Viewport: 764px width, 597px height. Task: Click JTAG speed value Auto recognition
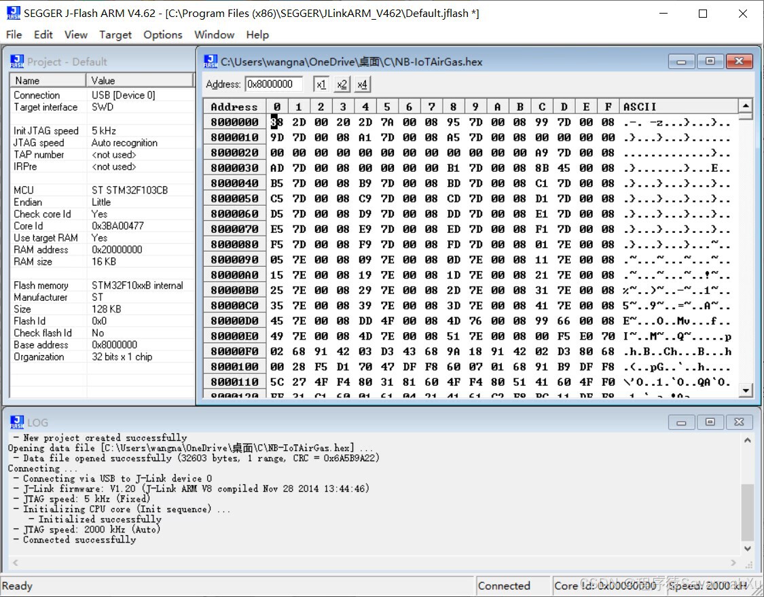coord(124,143)
